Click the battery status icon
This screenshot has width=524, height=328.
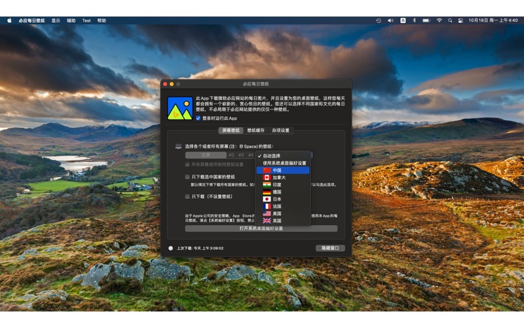[x=426, y=20]
